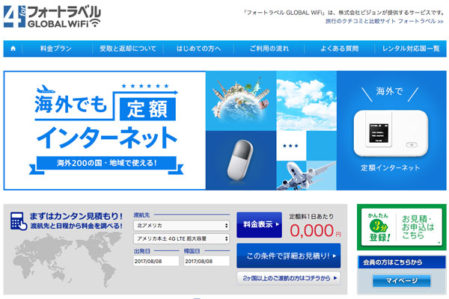Open the ご利用の流れ navigation item
The width and height of the screenshot is (449, 299).
[x=269, y=49]
